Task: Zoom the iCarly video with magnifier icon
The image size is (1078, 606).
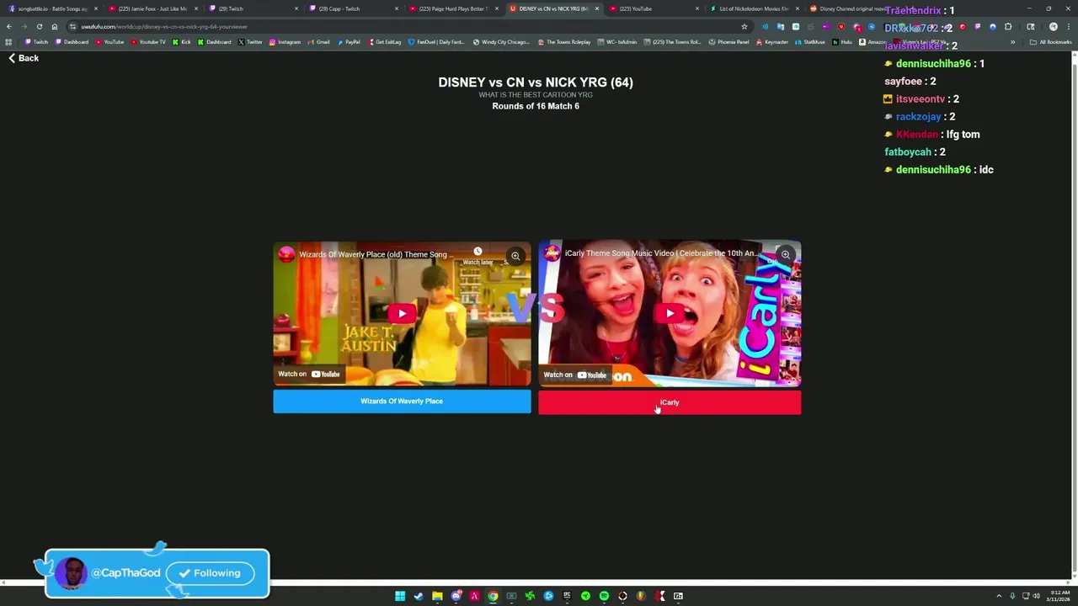Action: click(x=785, y=254)
